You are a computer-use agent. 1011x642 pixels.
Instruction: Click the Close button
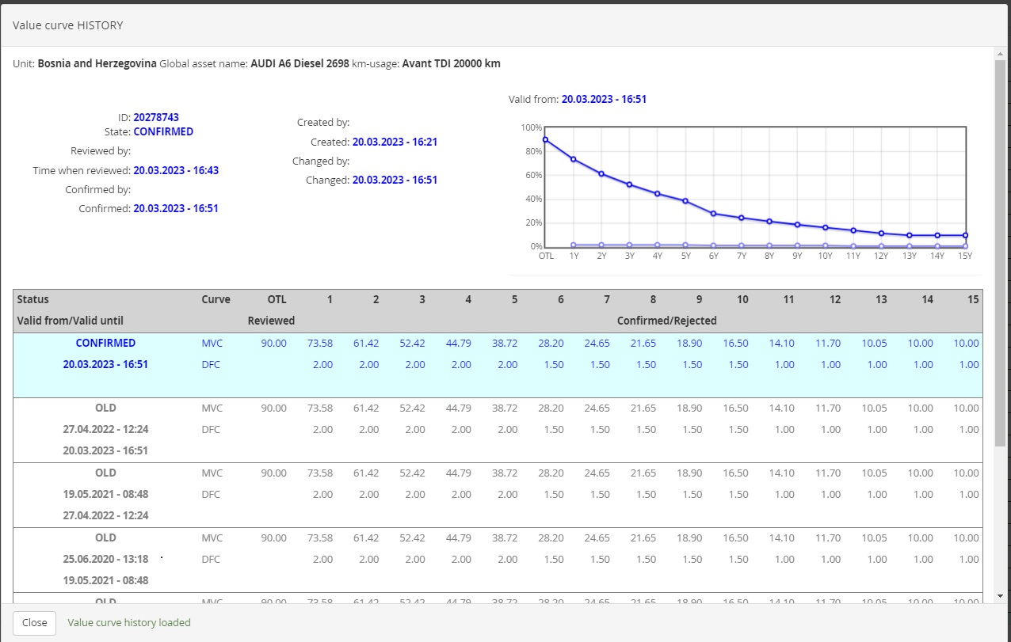34,622
